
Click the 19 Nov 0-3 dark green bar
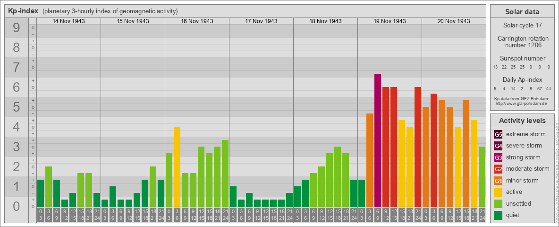click(362, 193)
